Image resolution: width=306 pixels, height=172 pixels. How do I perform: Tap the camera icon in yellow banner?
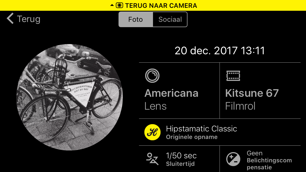tap(119, 5)
